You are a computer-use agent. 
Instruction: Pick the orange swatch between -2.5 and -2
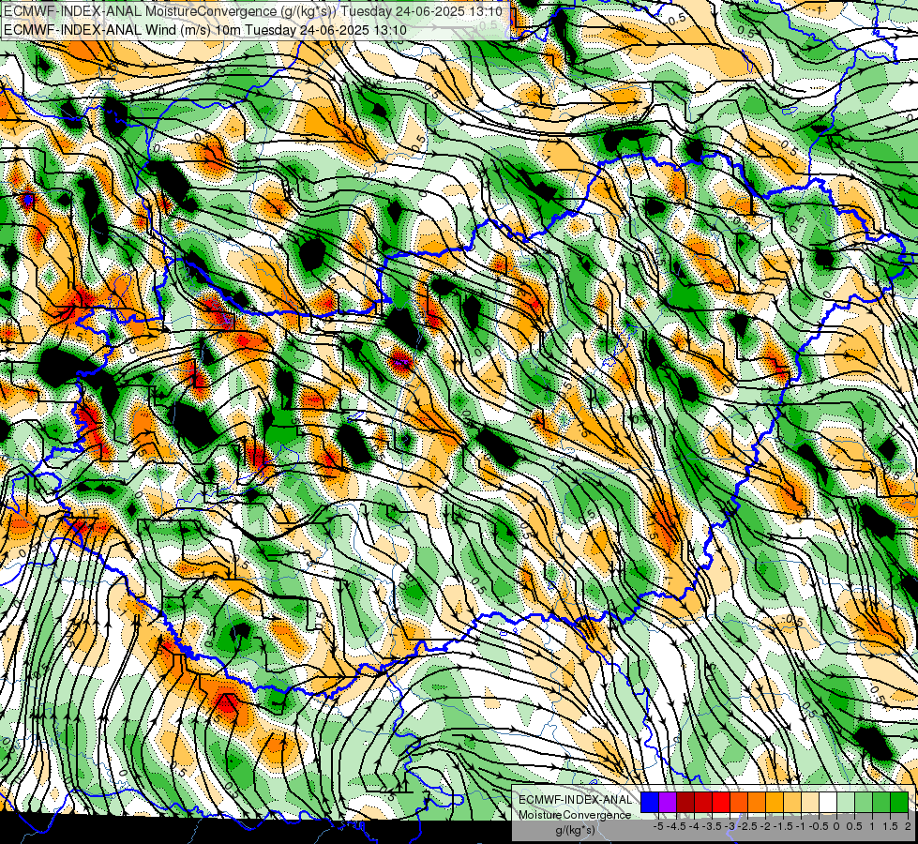coord(757,803)
